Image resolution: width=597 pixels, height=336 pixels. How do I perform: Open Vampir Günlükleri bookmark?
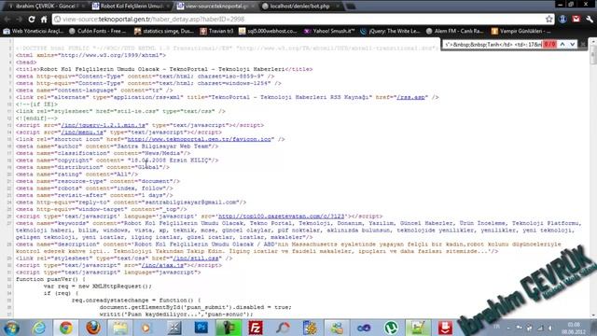tap(521, 31)
